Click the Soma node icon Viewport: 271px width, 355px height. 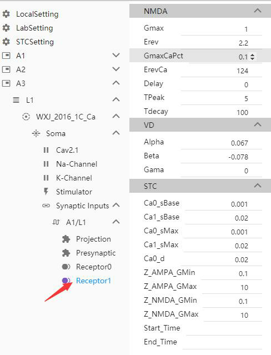click(x=36, y=133)
